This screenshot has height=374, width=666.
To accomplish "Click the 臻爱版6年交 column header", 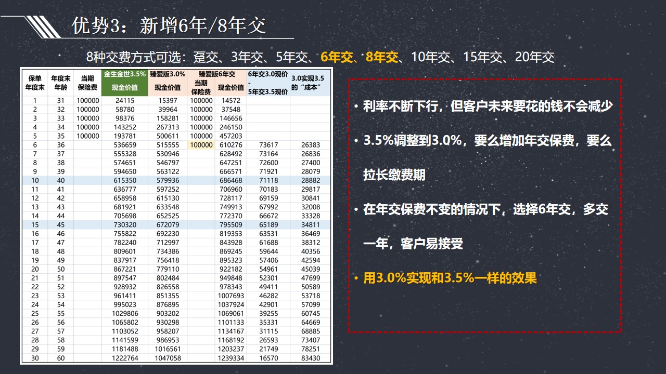I will tap(216, 74).
